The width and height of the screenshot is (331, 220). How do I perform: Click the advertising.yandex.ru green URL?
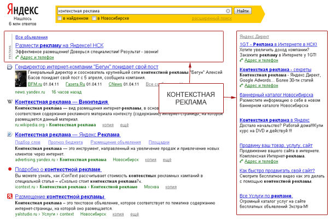pos(35,160)
